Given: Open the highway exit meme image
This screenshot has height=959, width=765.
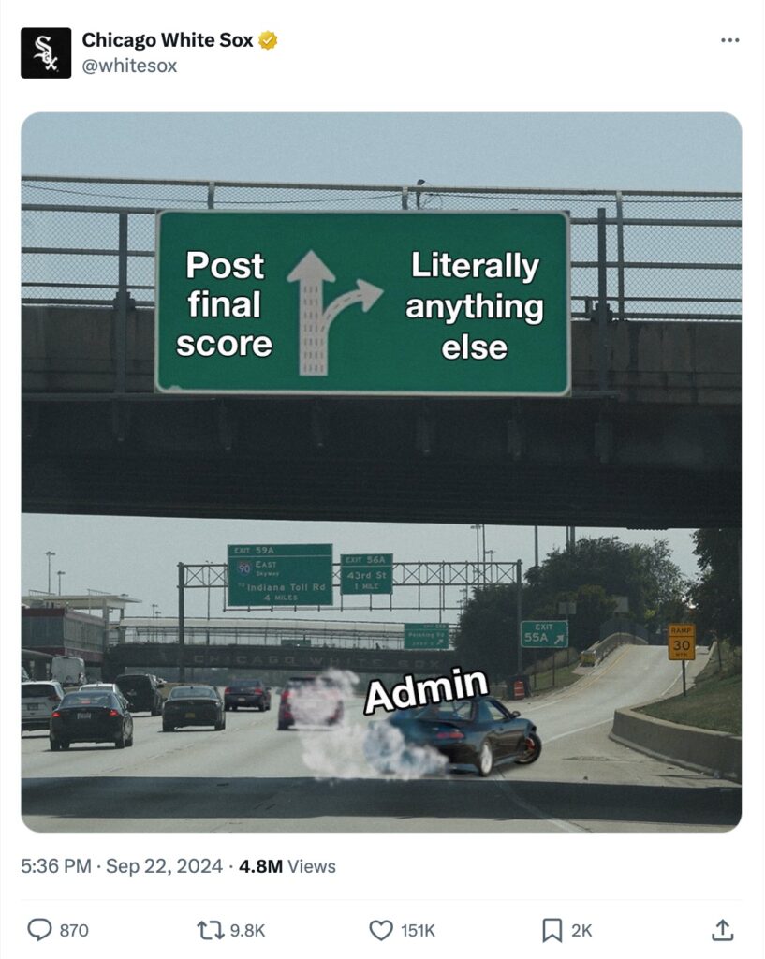Looking at the screenshot, I should coord(382,472).
